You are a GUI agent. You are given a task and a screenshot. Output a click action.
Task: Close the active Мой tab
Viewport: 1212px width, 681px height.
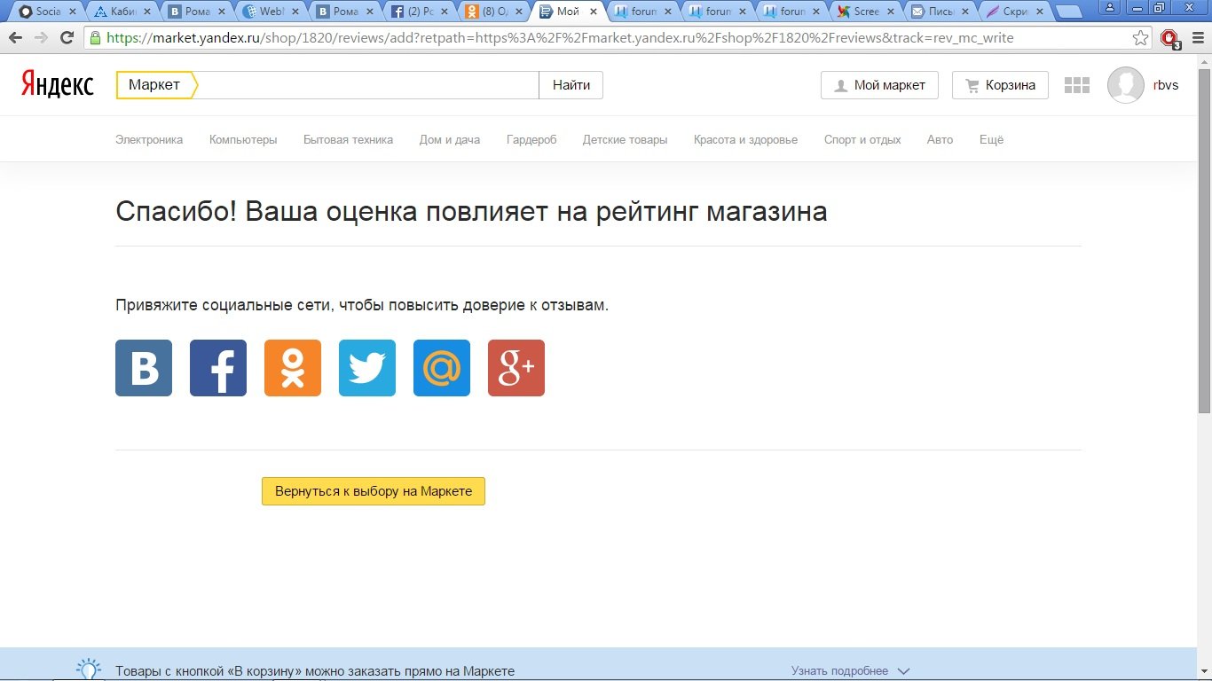(x=594, y=12)
